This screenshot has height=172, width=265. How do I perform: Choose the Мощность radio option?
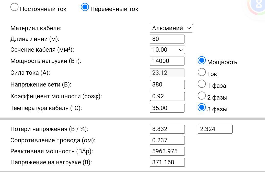(202, 60)
